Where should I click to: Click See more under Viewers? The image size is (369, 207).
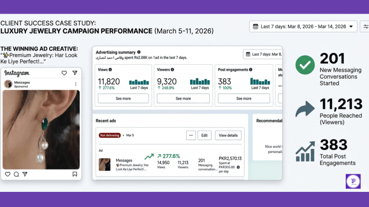(183, 98)
